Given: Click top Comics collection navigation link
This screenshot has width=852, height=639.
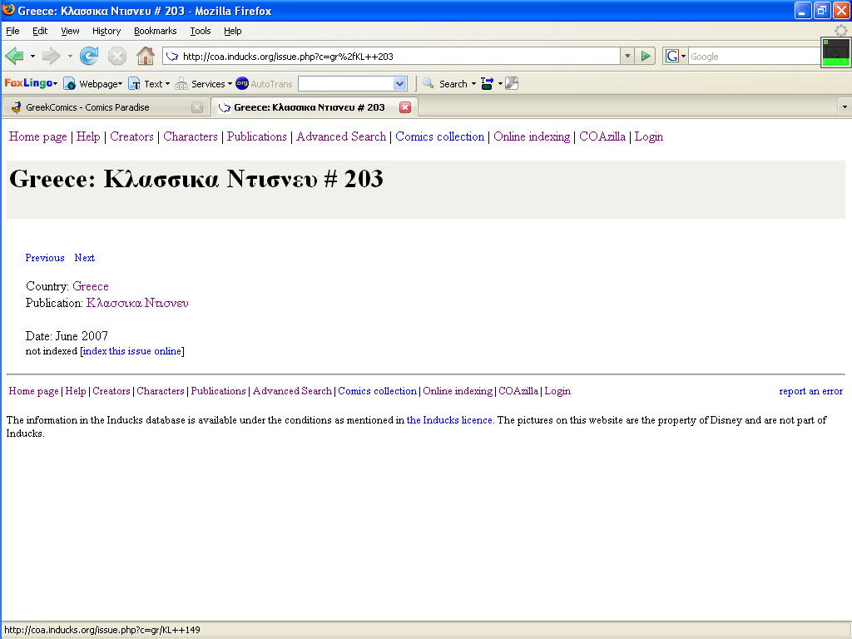Looking at the screenshot, I should [439, 136].
